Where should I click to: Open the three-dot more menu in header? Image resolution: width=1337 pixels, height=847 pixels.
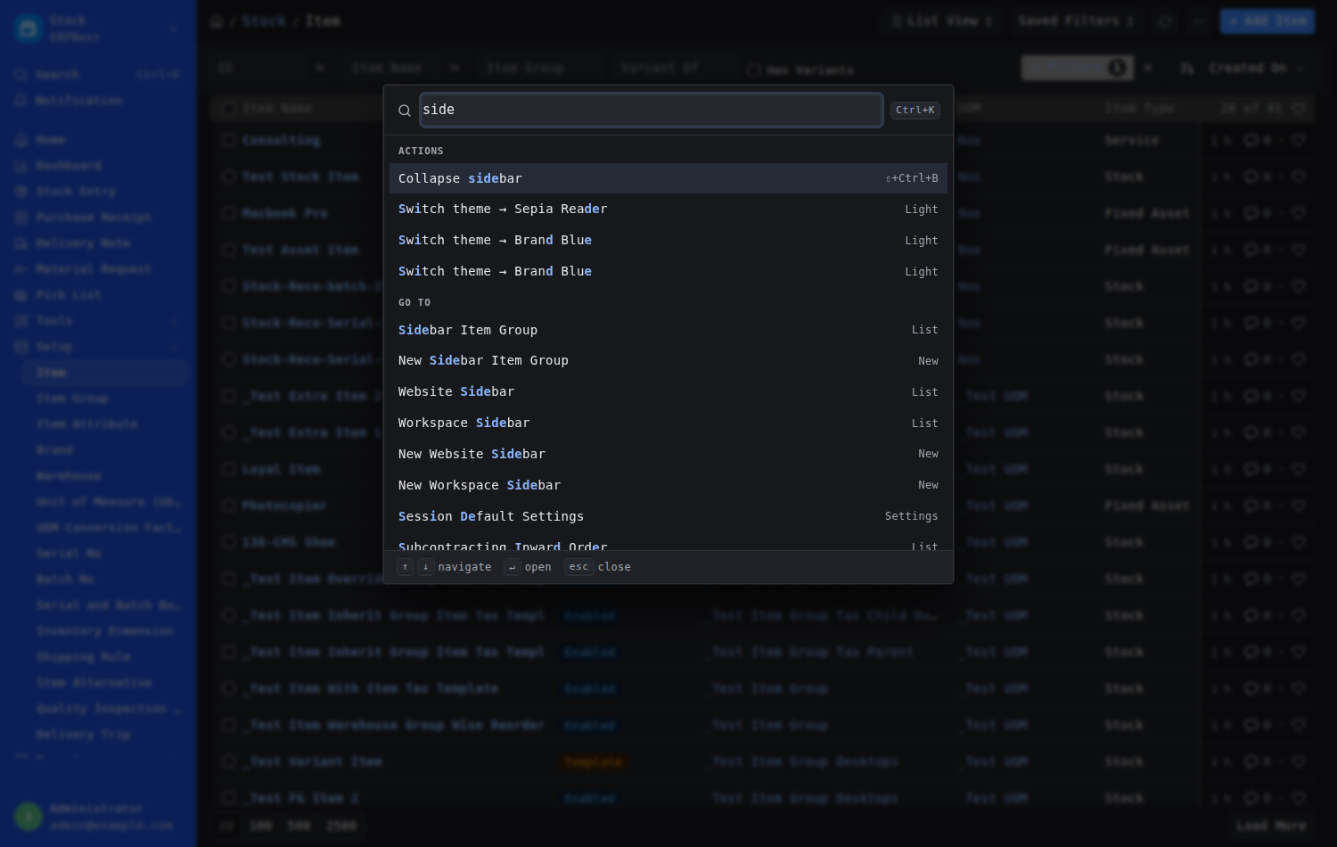[x=1198, y=21]
